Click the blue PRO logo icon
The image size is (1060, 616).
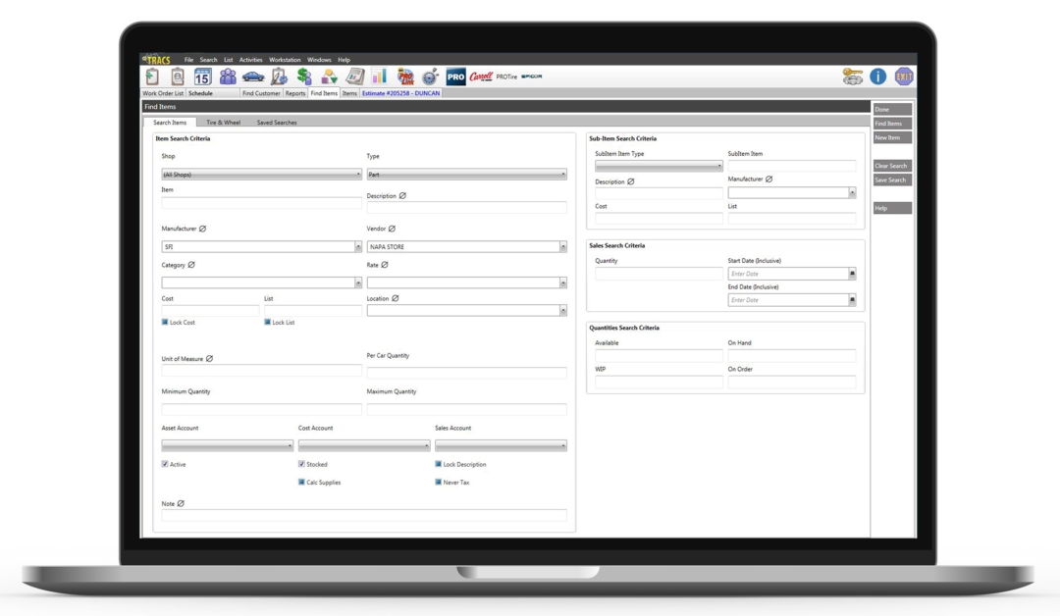455,77
